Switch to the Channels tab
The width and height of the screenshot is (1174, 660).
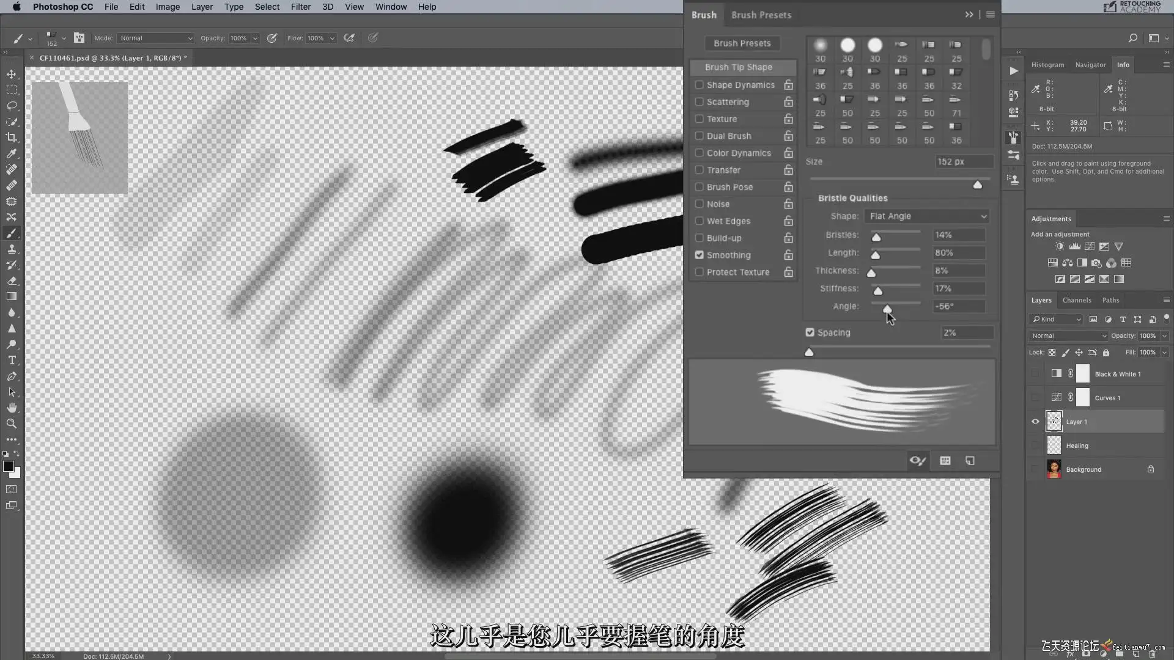coord(1076,300)
